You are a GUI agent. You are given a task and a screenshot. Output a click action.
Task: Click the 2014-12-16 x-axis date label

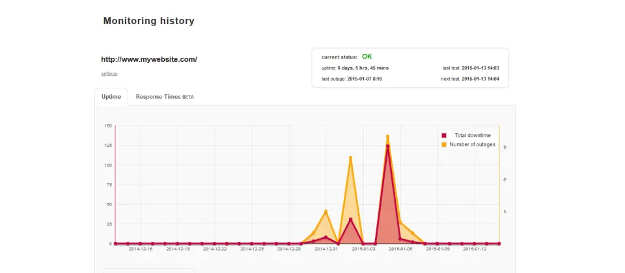[141, 249]
